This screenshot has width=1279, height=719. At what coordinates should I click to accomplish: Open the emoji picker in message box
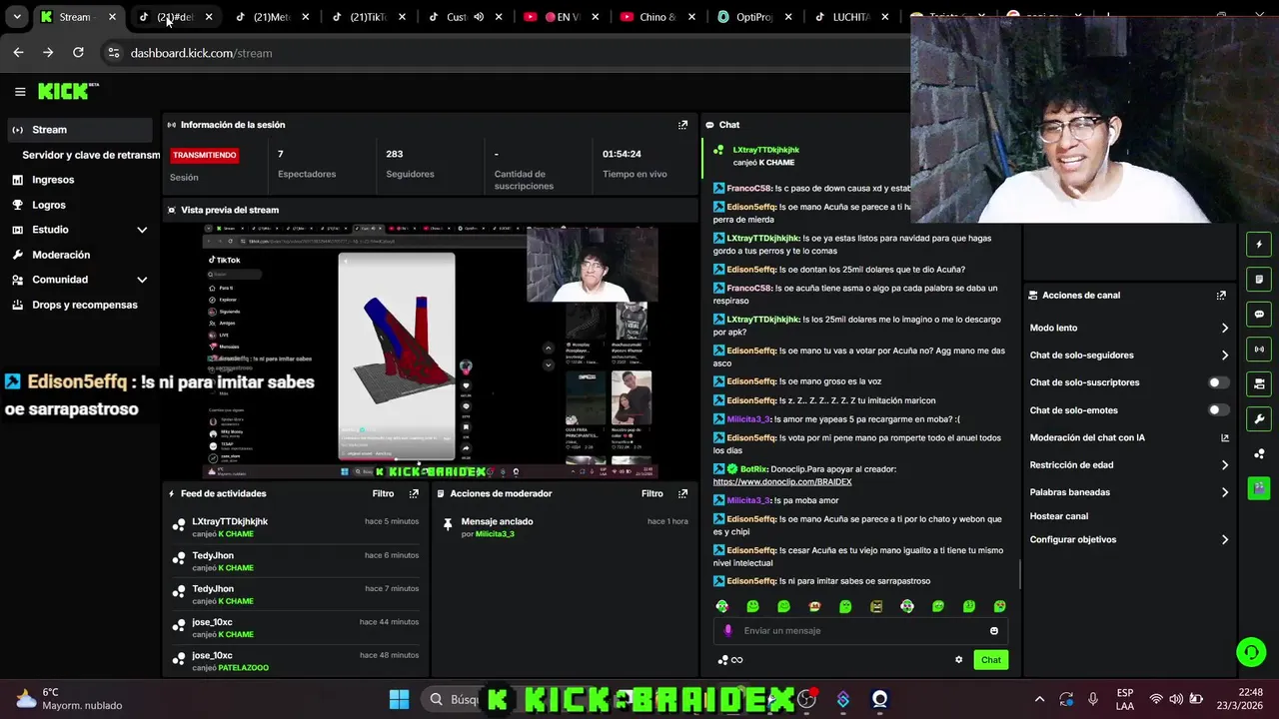993,631
